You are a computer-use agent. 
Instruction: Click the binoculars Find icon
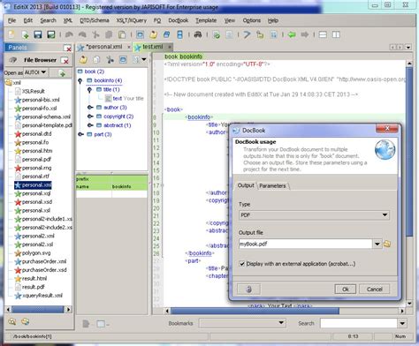pos(198,34)
